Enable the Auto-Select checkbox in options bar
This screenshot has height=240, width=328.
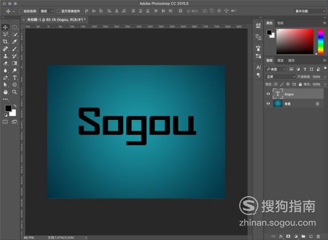(21, 11)
